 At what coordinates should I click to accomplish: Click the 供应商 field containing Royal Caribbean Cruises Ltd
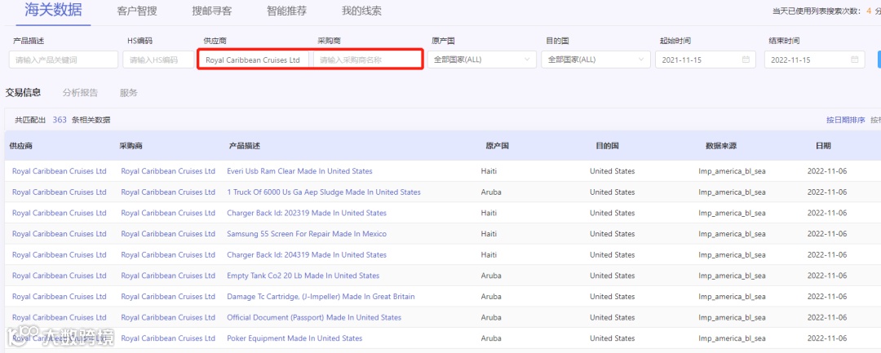point(254,60)
